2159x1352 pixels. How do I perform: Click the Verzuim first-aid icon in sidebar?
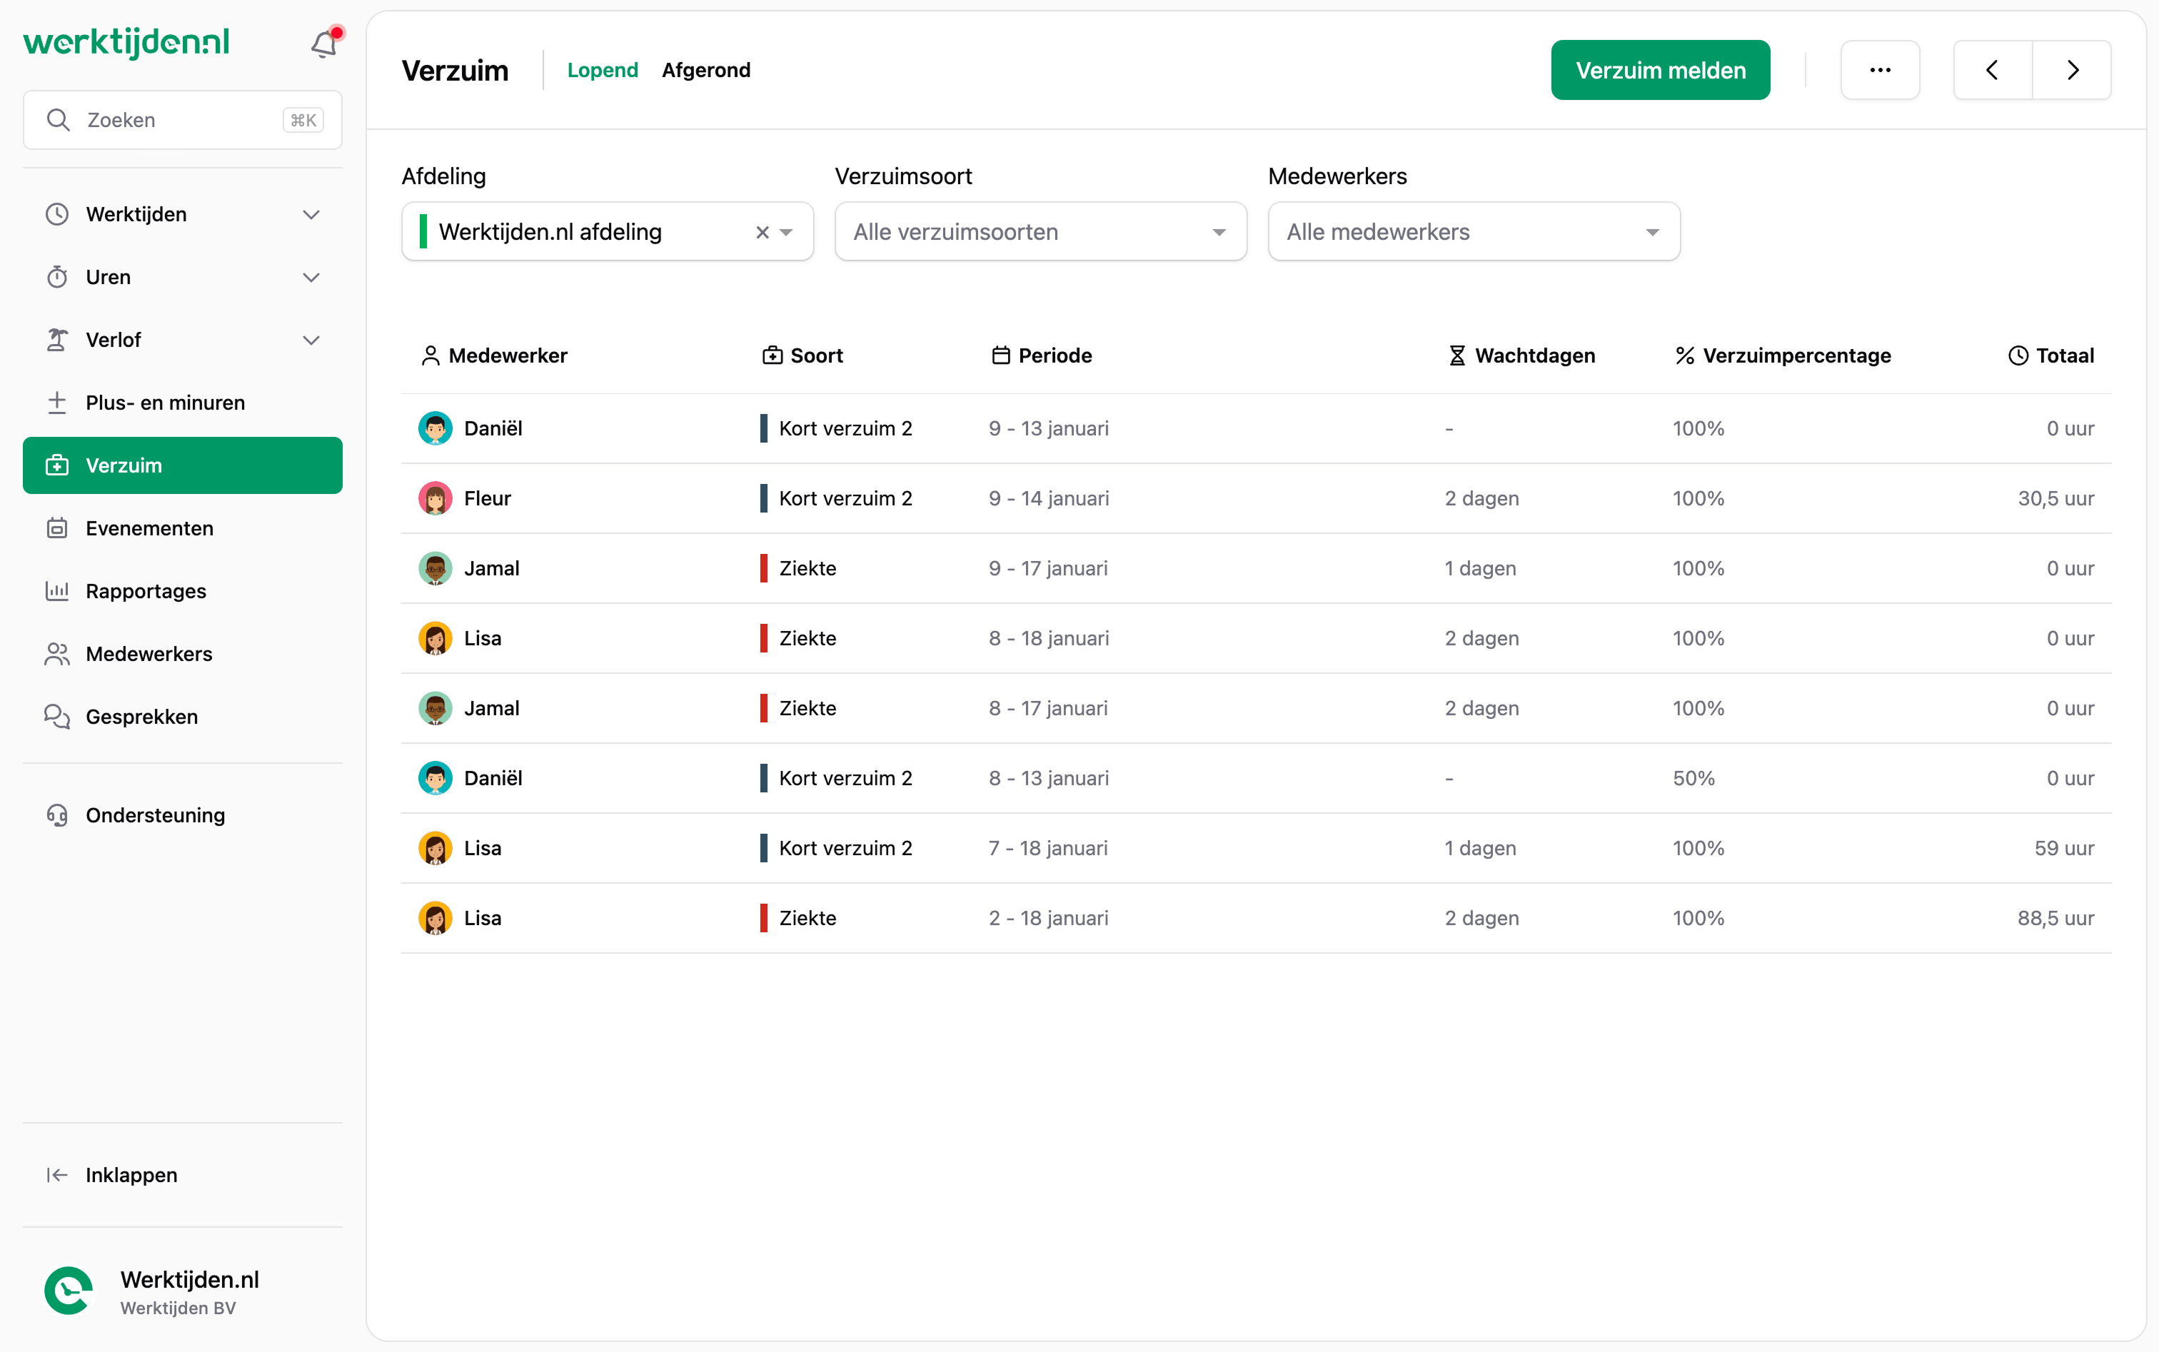57,465
